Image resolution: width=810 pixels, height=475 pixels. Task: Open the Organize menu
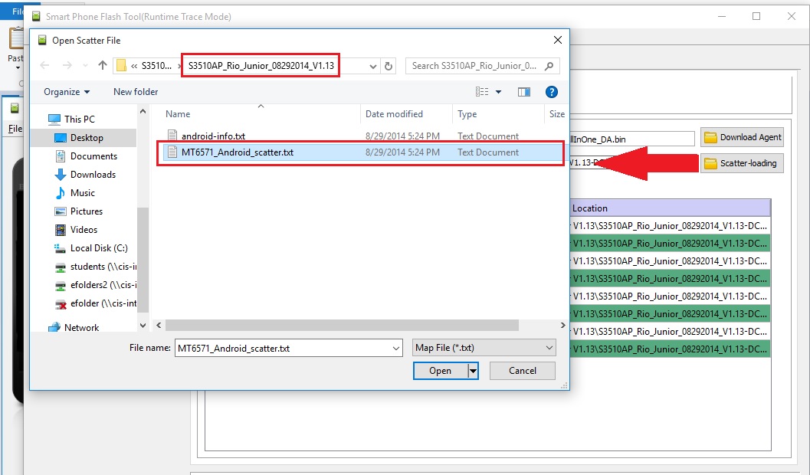pos(67,92)
